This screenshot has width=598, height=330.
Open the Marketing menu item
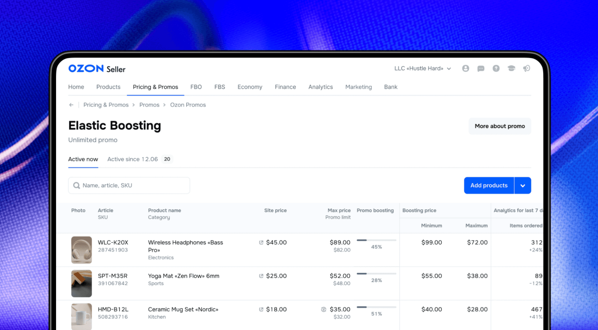click(358, 87)
